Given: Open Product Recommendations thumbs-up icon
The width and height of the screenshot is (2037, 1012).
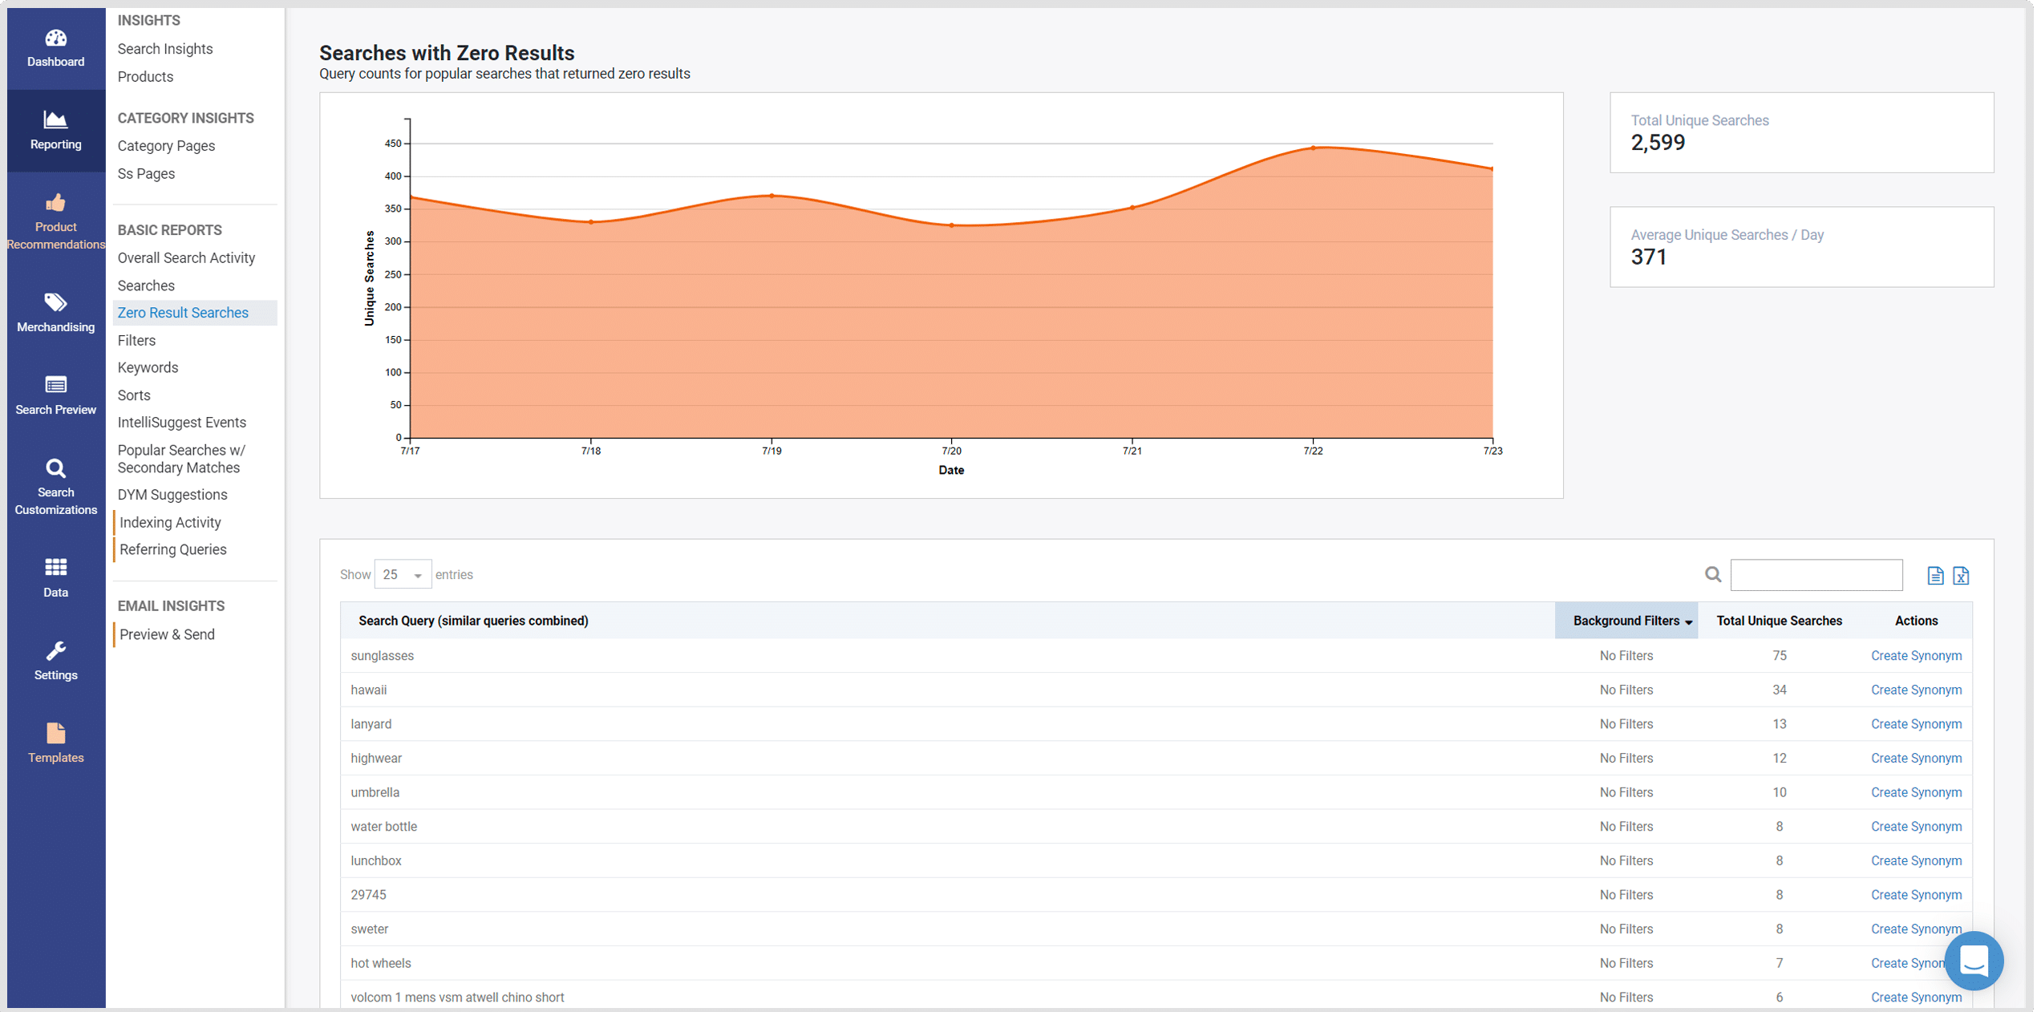Looking at the screenshot, I should click(x=55, y=202).
